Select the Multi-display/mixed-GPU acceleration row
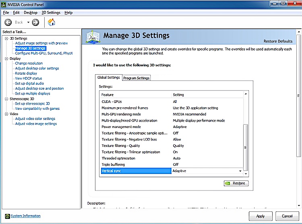Viewport: 302px width, 224px height. [x=172, y=121]
